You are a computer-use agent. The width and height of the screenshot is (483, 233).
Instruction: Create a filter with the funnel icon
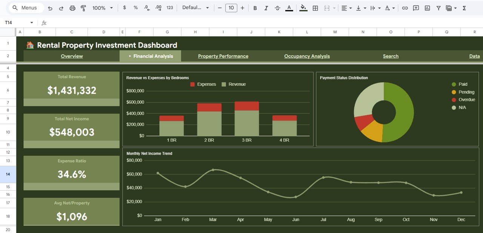point(438,8)
